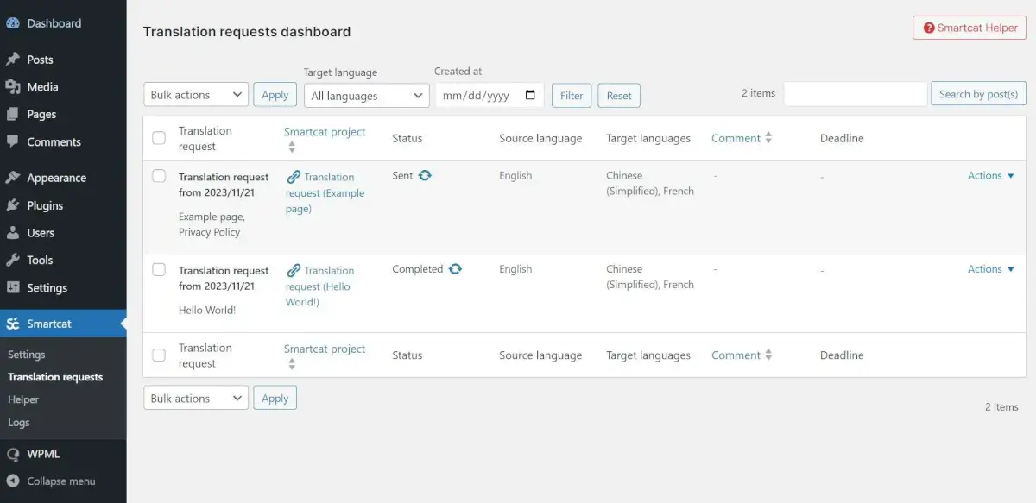This screenshot has height=503, width=1036.
Task: Click the bottom Apply button
Action: tap(275, 398)
